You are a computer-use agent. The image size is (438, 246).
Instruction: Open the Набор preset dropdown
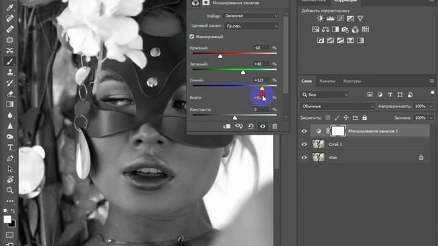point(251,16)
